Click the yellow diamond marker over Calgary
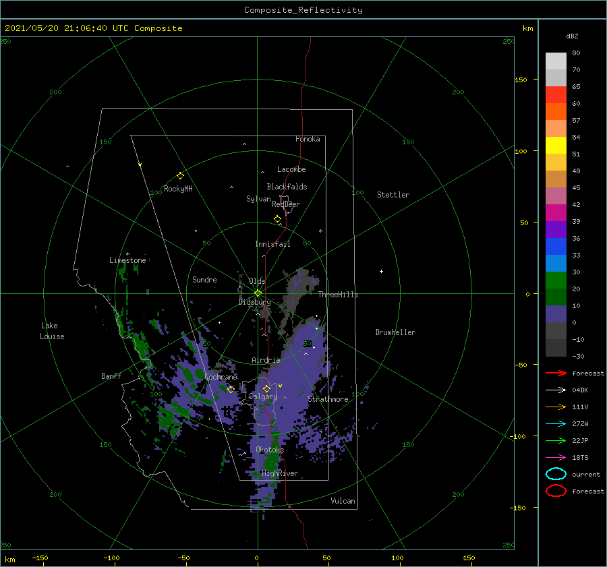The height and width of the screenshot is (567, 607). coord(266,388)
